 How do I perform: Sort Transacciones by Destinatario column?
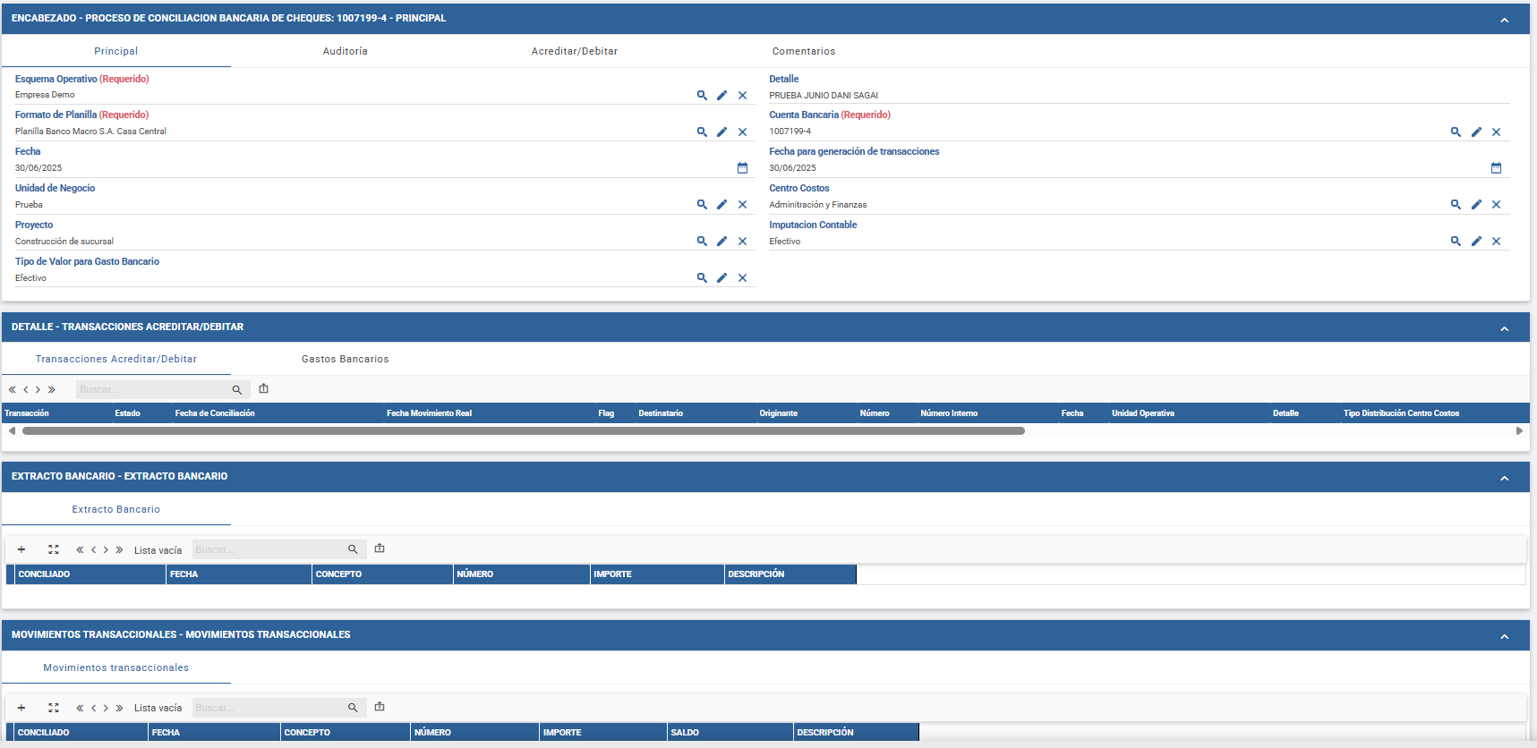pyautogui.click(x=661, y=413)
